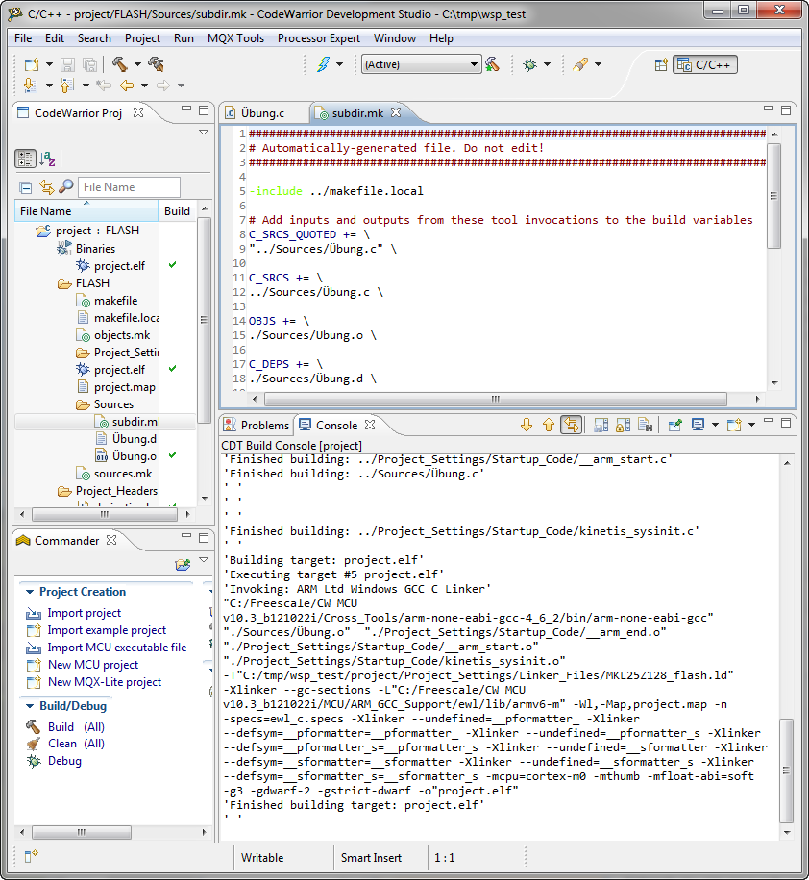Open the MQX Tools menu
This screenshot has height=880, width=809.
tap(235, 38)
